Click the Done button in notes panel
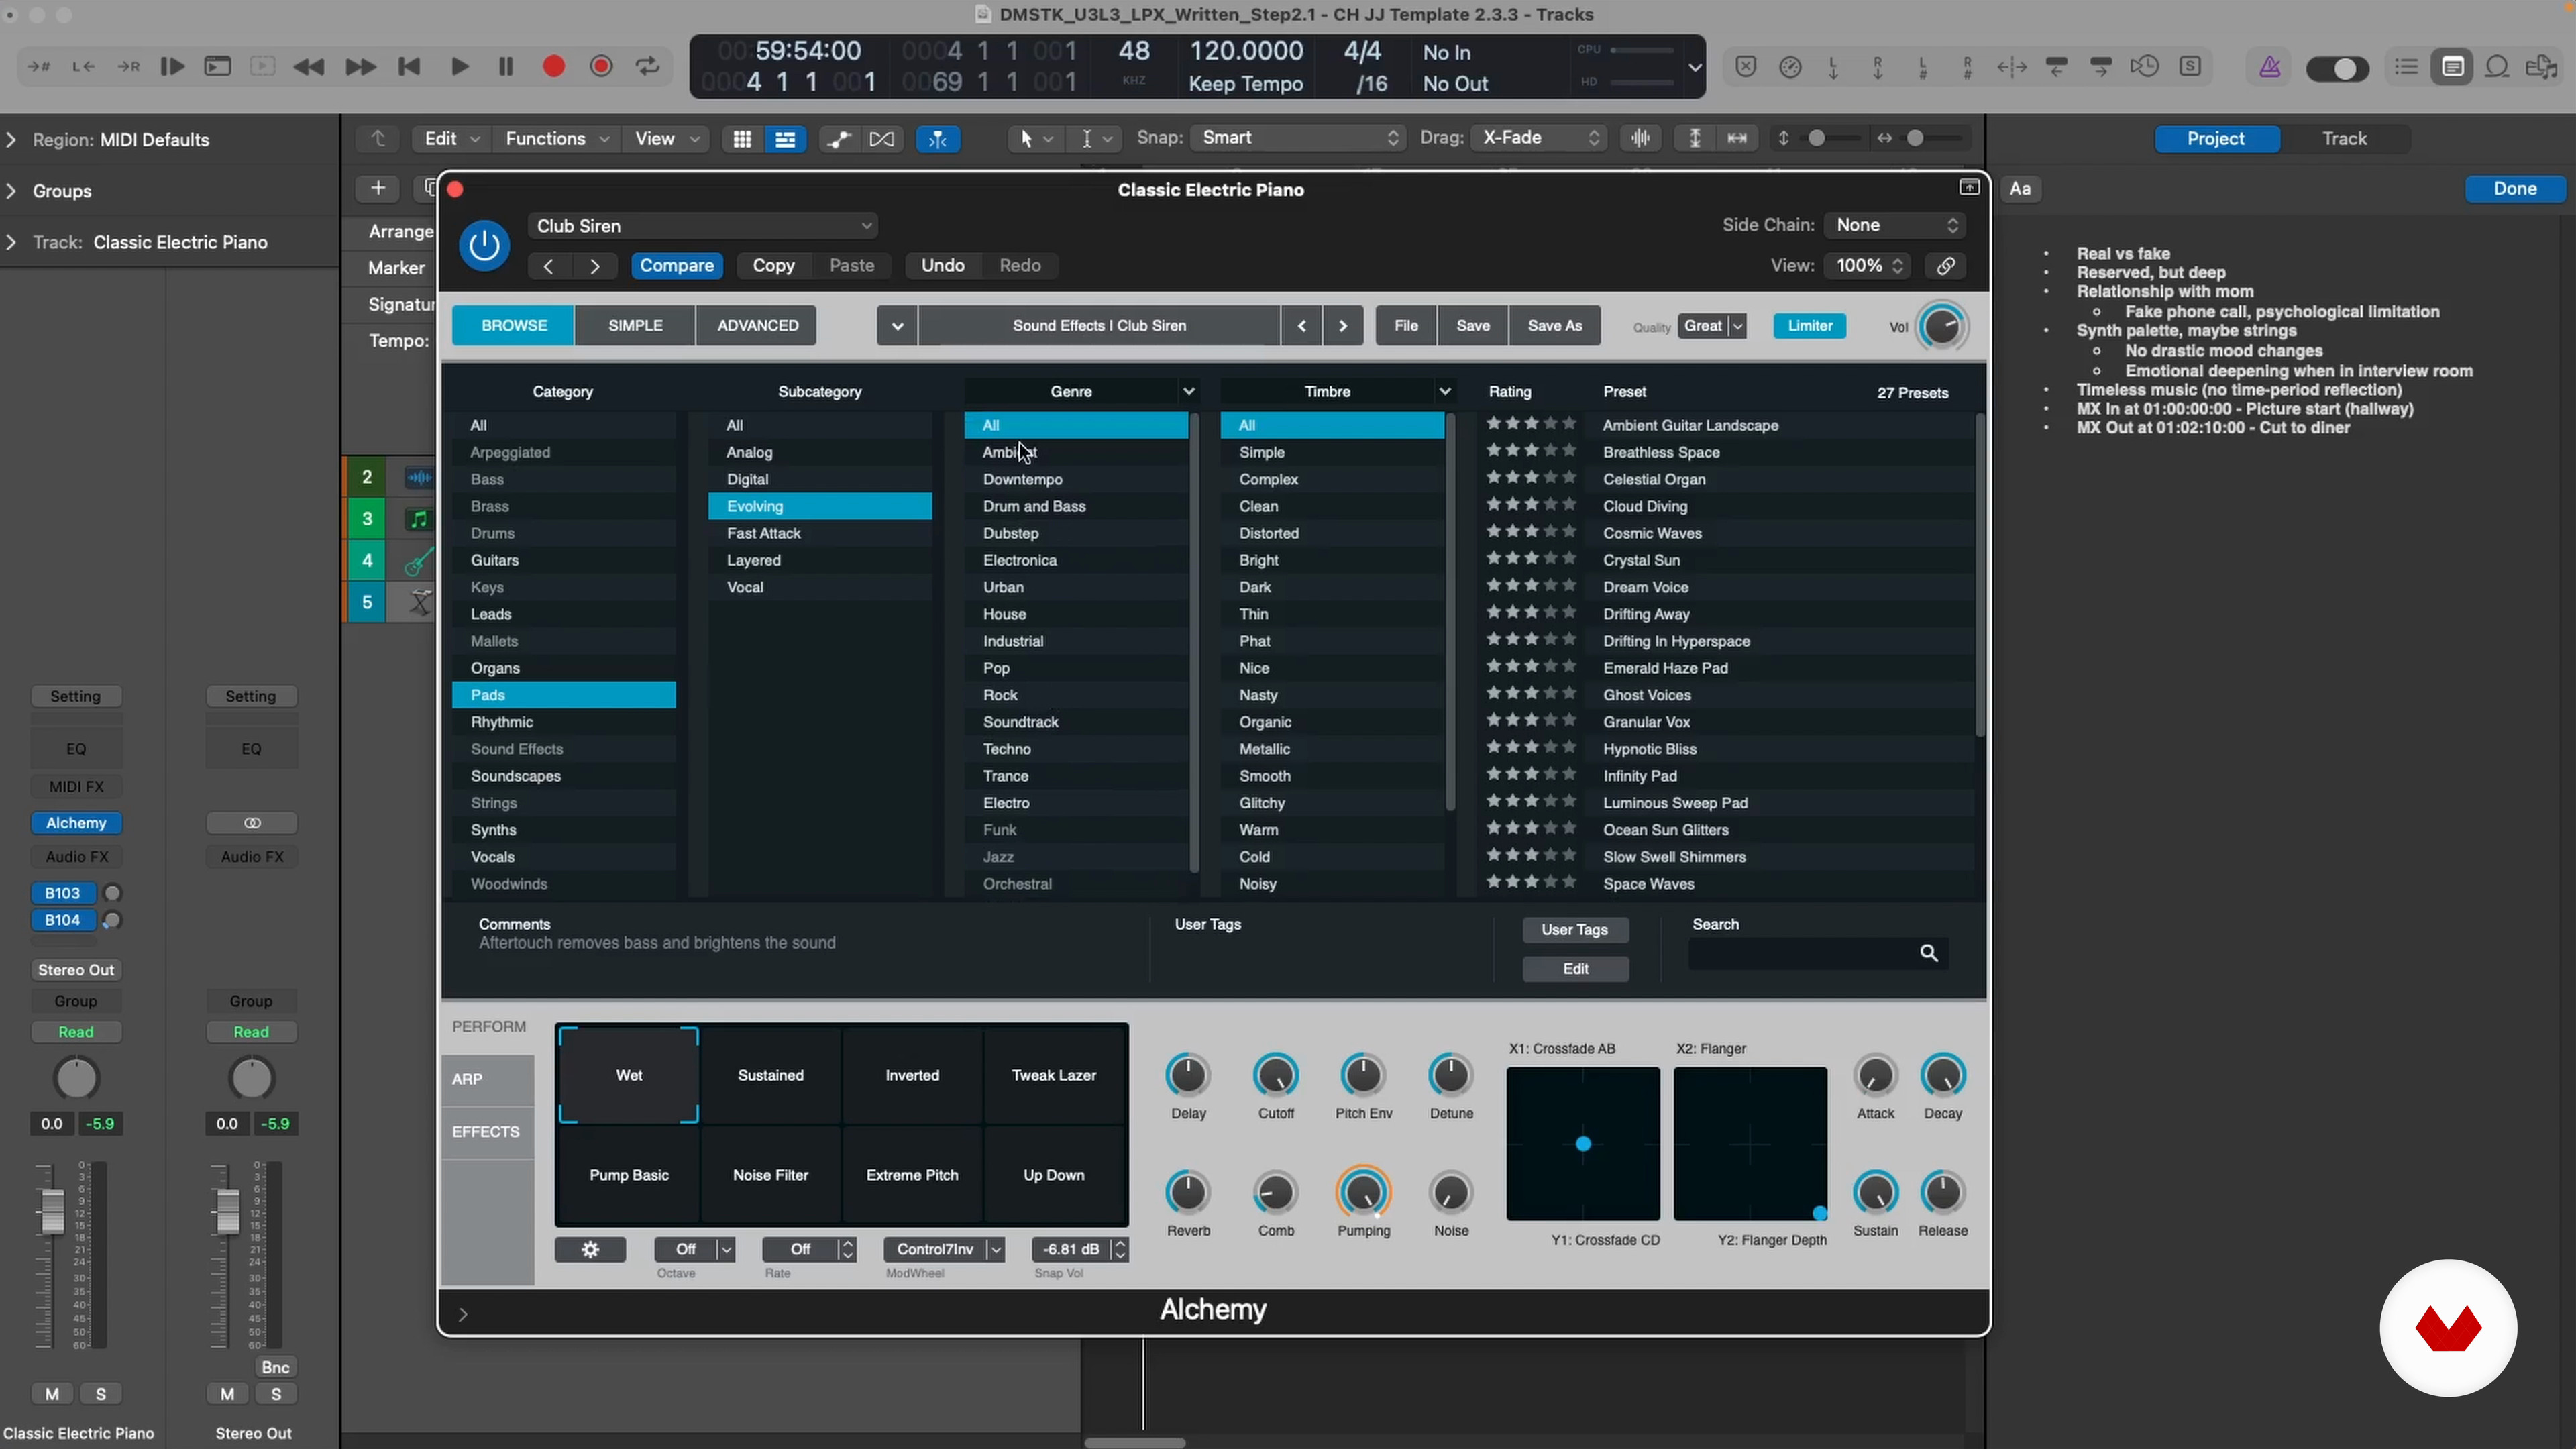Image resolution: width=2576 pixels, height=1449 pixels. tap(2514, 189)
